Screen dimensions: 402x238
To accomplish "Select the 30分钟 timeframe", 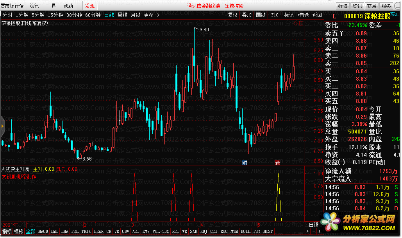I will tap(74, 15).
